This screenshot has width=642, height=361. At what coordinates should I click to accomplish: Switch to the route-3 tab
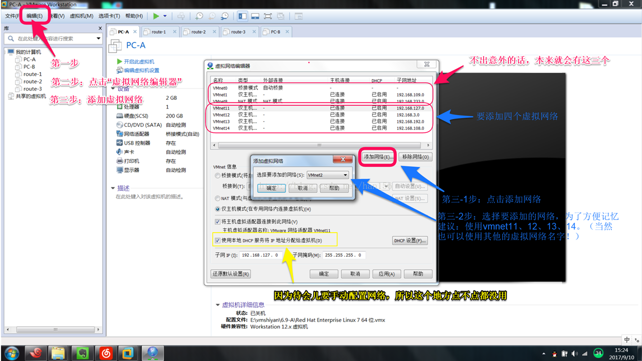(x=239, y=31)
